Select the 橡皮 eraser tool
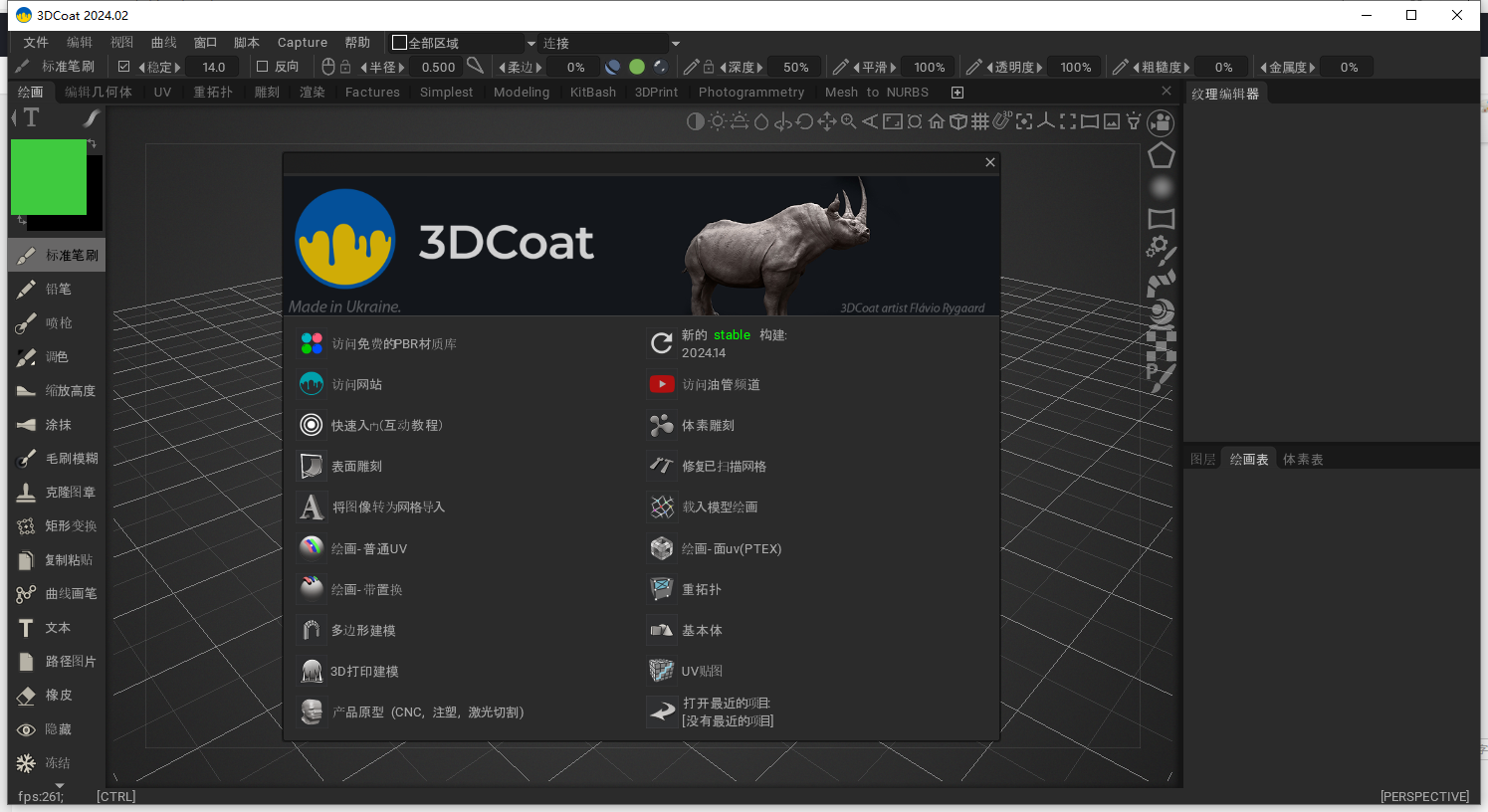The image size is (1488, 812). tap(58, 696)
